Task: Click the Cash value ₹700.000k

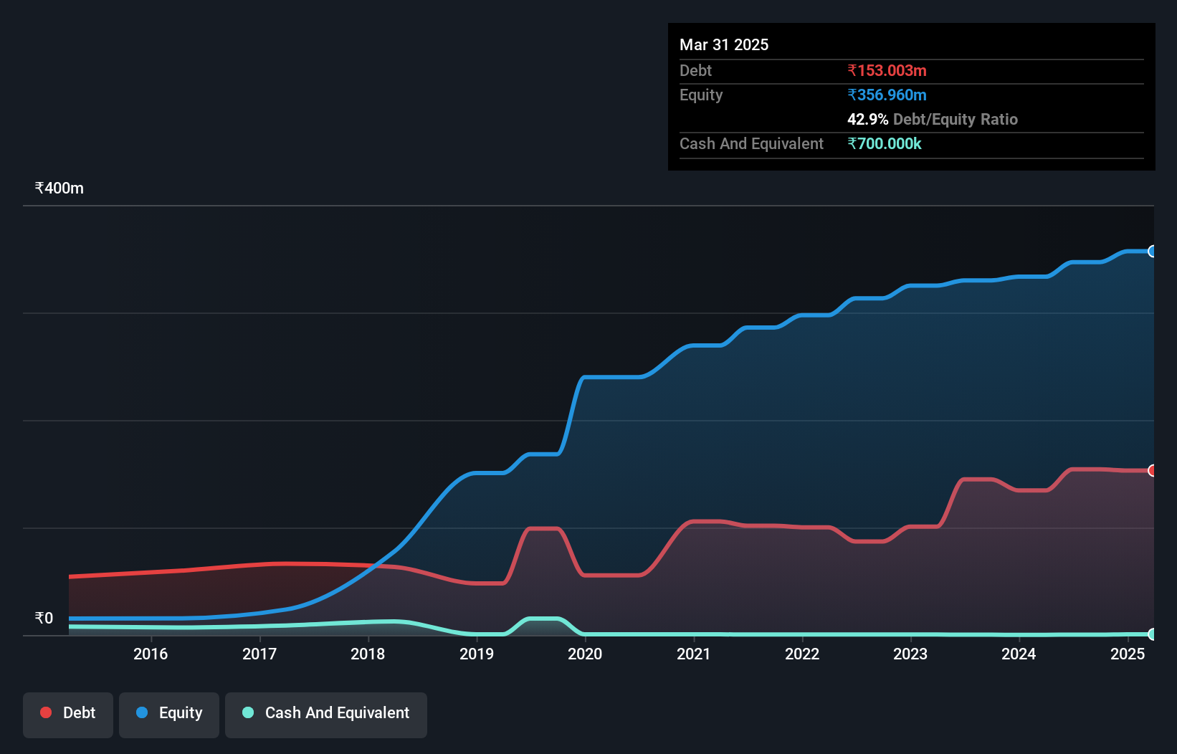Action: (885, 144)
